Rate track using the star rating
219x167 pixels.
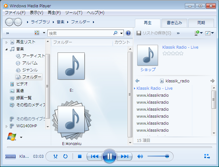point(173,53)
